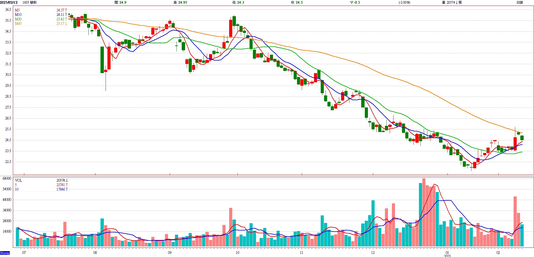Click the VOL 20574 down arrow
The height and width of the screenshot is (257, 534).
click(67, 181)
